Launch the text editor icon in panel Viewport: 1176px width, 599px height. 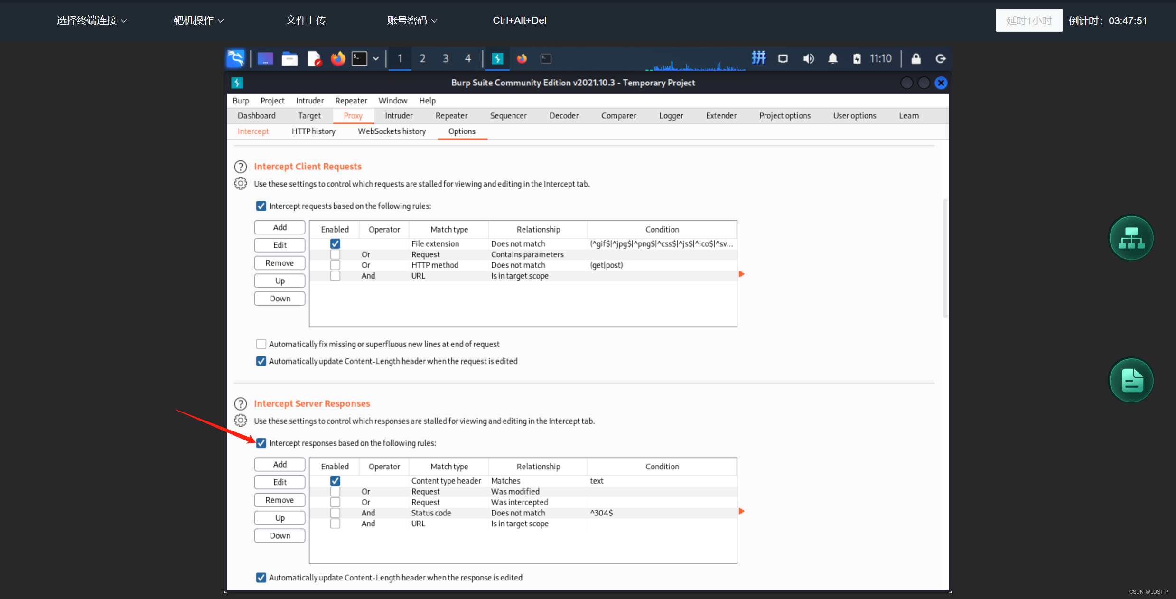(x=314, y=58)
